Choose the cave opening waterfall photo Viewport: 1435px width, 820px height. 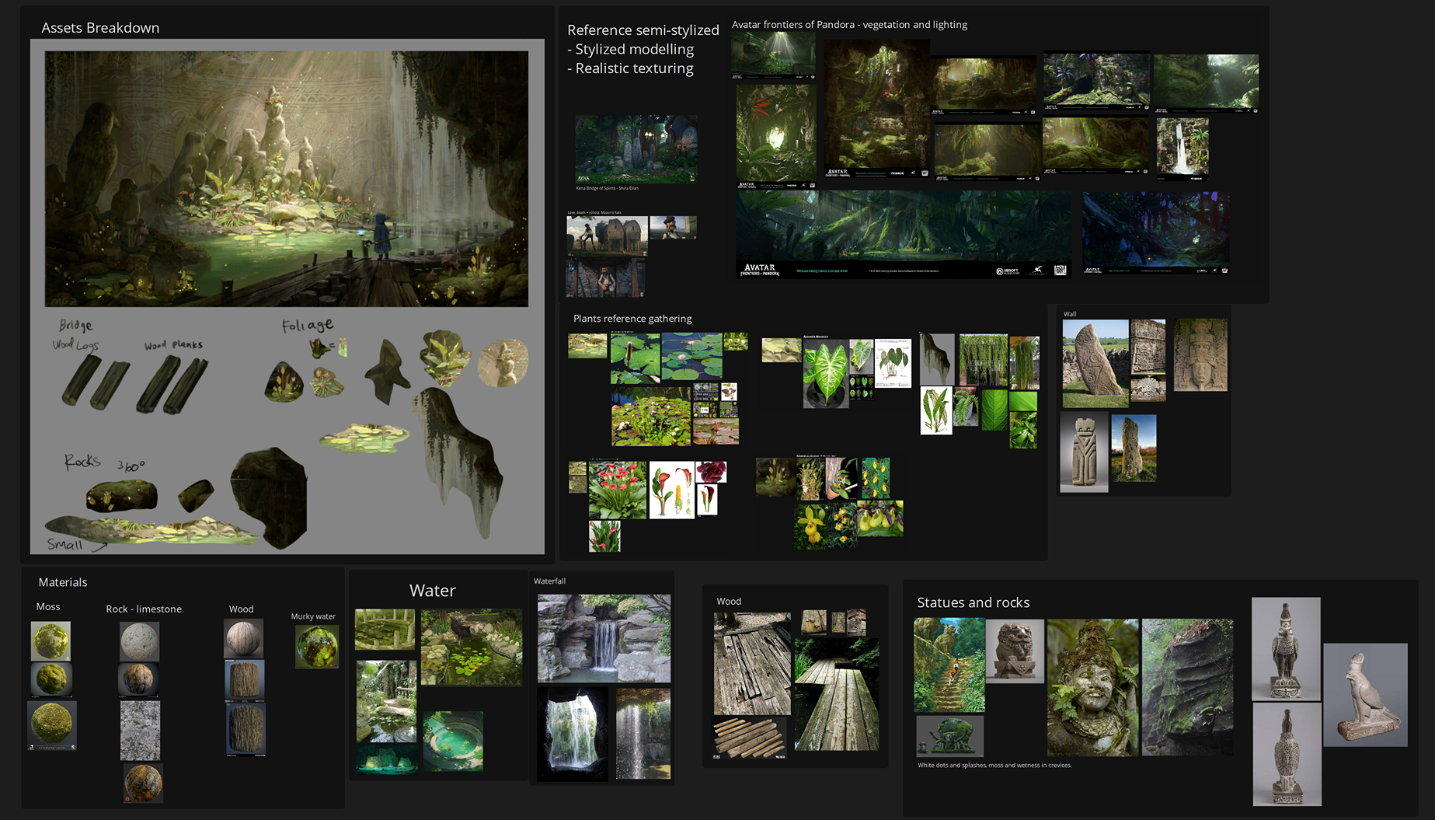coord(573,734)
